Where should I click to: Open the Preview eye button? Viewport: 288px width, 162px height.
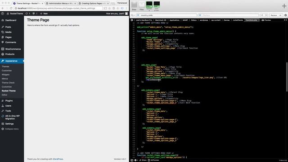[266, 20]
